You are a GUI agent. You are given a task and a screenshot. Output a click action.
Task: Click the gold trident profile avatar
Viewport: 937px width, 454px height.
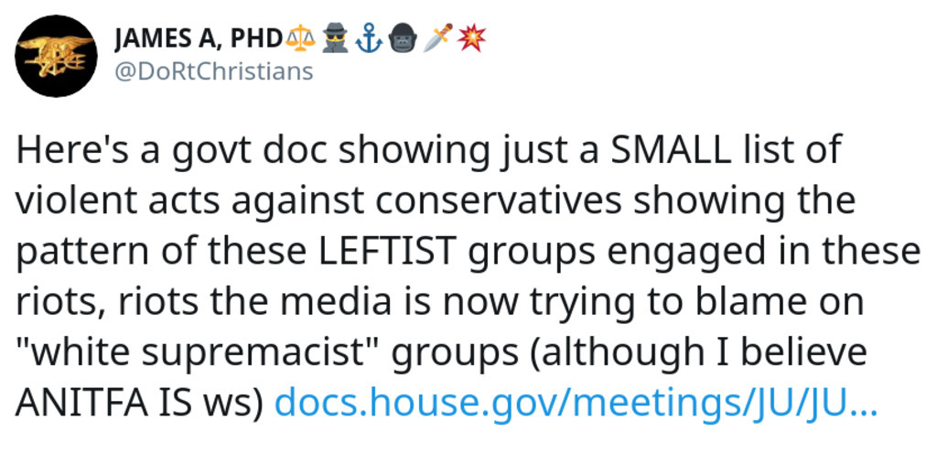click(x=56, y=56)
